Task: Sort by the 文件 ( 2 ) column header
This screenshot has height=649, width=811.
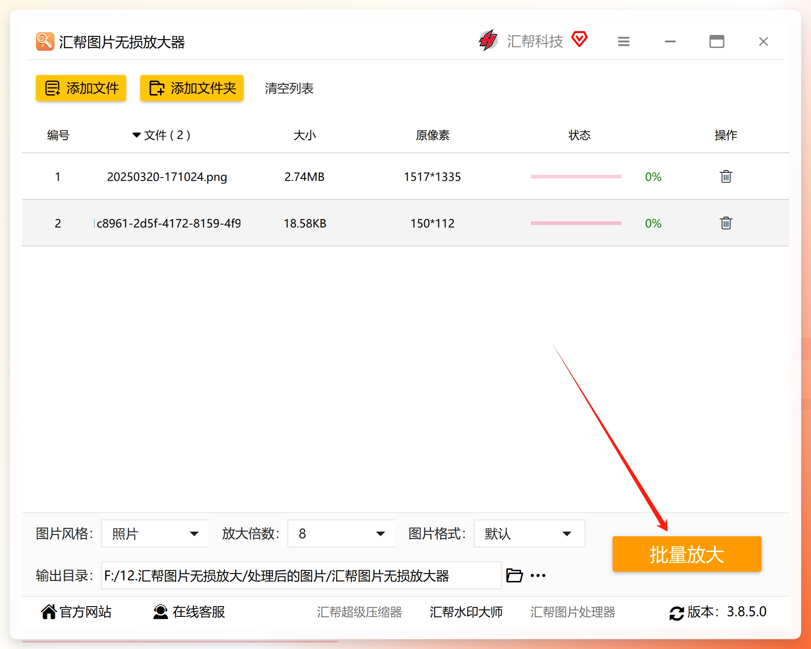Action: [162, 135]
